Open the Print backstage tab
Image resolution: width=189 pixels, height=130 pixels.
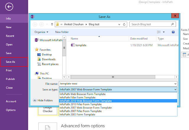14,71
